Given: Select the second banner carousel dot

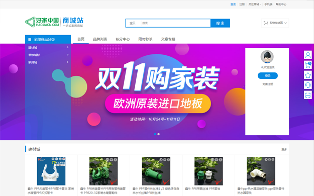Looking at the screenshot, I should pyautogui.click(x=159, y=134).
